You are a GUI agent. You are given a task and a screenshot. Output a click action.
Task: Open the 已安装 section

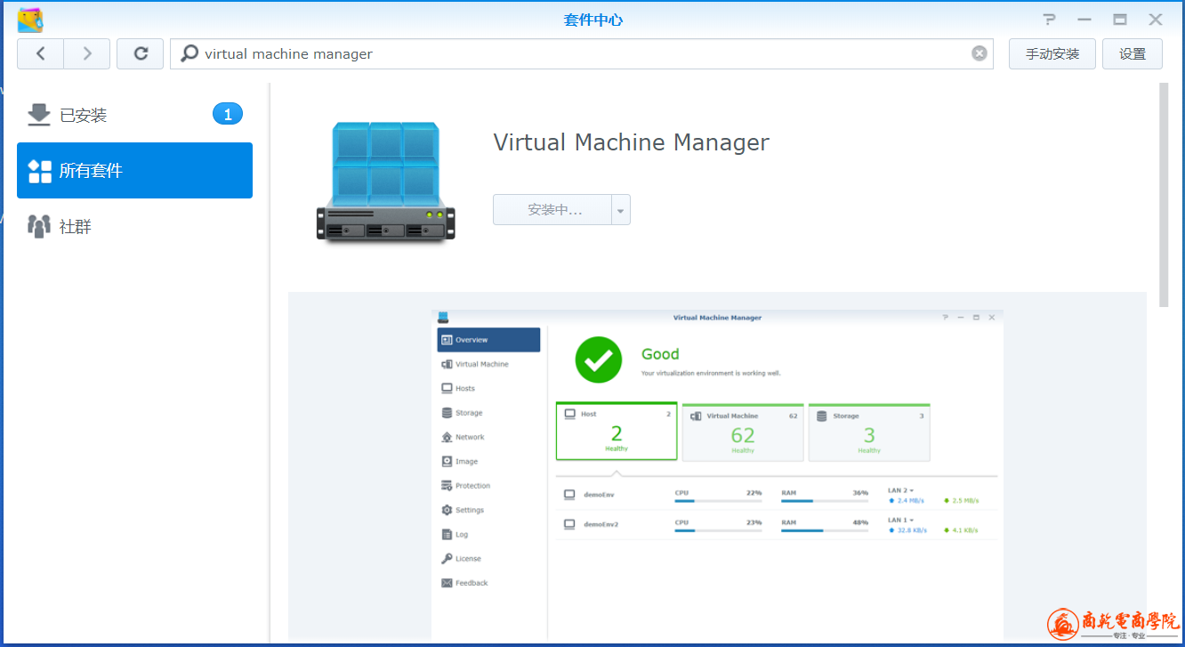[135, 115]
